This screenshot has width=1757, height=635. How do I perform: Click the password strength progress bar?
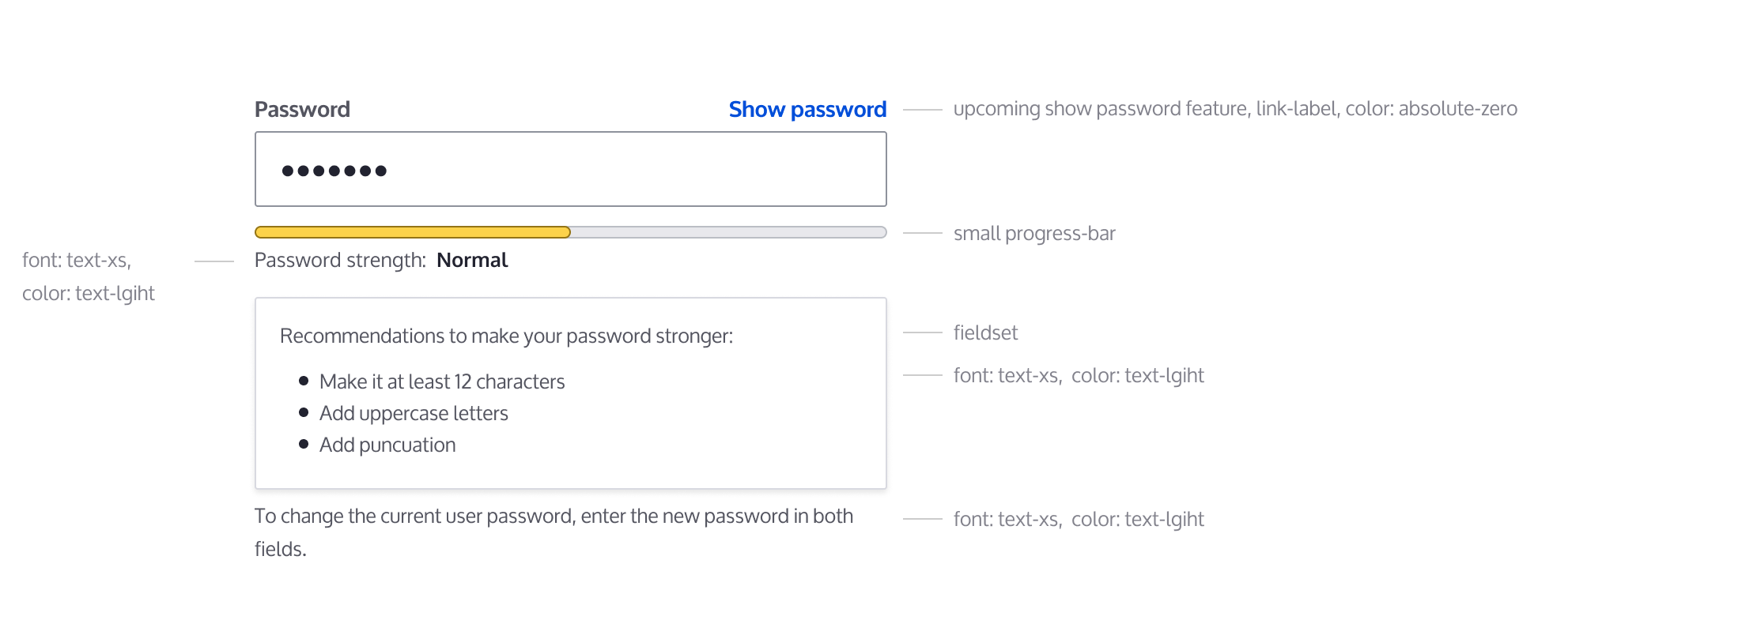point(569,231)
